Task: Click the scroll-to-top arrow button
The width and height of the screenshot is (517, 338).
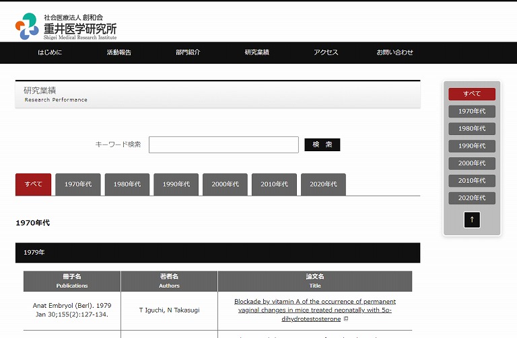Action: [x=472, y=219]
